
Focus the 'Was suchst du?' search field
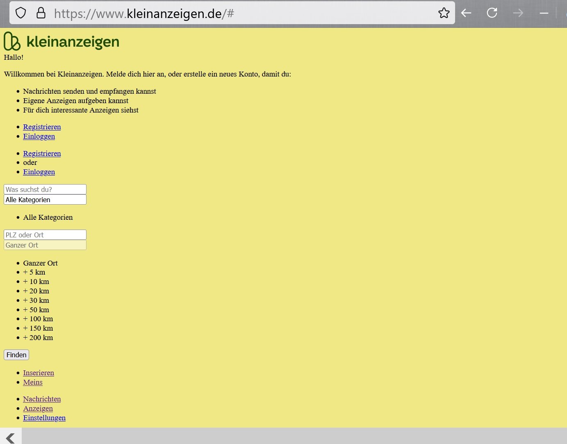(x=45, y=189)
